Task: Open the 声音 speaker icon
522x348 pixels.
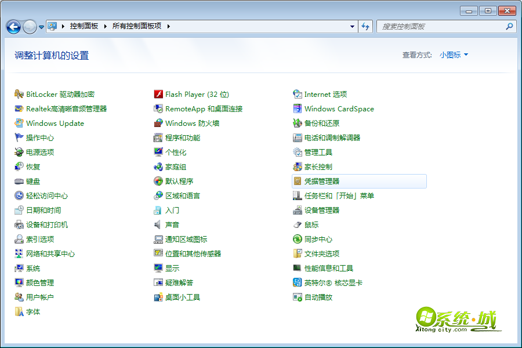Action: [158, 224]
